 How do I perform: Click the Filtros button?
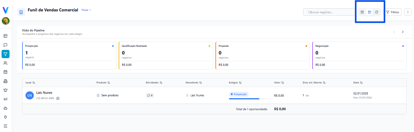coord(392,12)
